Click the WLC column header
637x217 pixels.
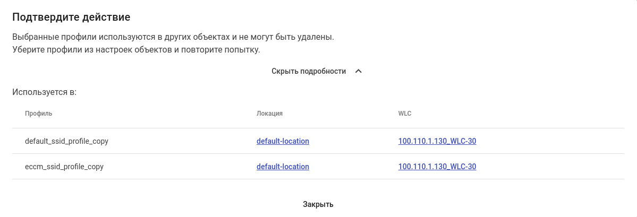[x=404, y=114]
